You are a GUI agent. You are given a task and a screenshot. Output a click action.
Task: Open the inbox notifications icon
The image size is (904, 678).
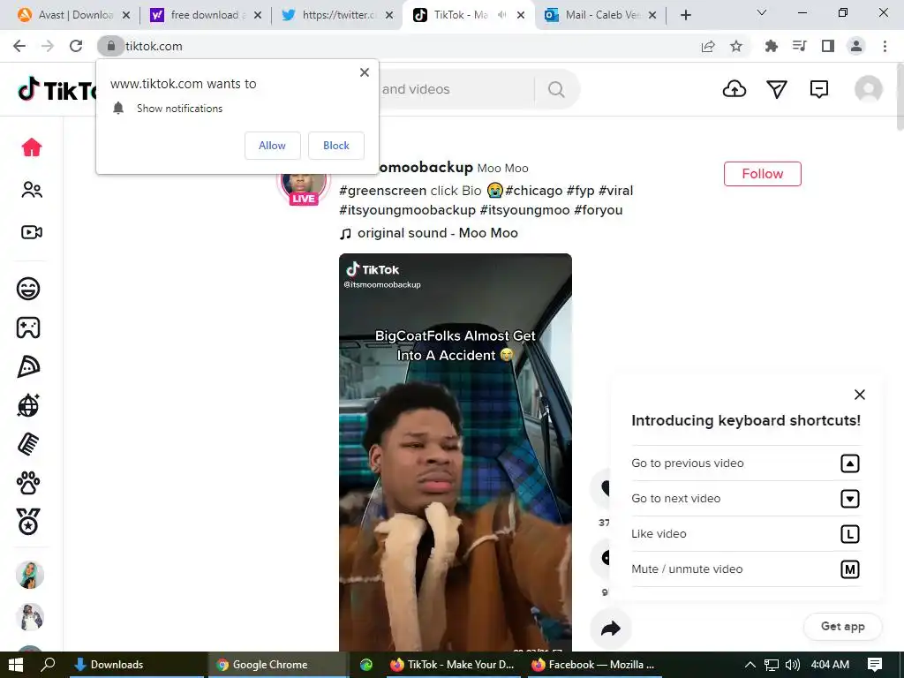tap(818, 89)
